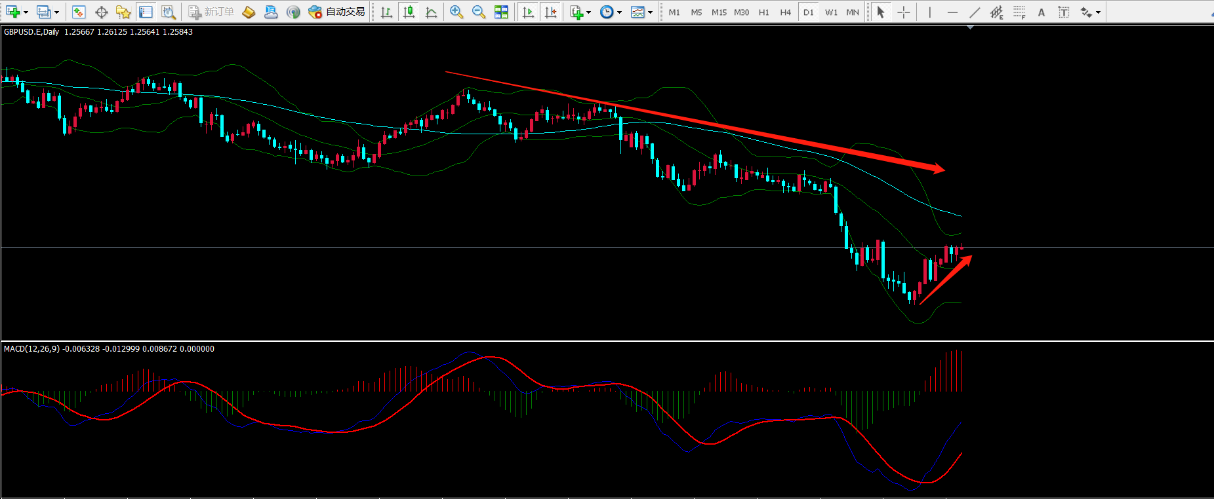Switch chart to Line Chart mode
Screen dimensions: 1214x499
431,12
